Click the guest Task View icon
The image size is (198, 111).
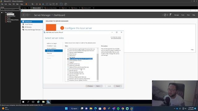tap(33, 102)
